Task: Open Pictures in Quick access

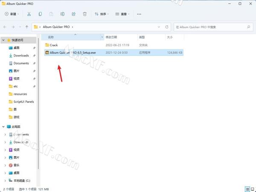Action: (x=16, y=71)
